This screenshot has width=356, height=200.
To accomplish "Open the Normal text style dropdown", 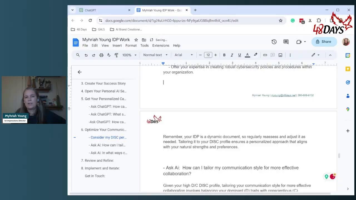I will [x=155, y=55].
